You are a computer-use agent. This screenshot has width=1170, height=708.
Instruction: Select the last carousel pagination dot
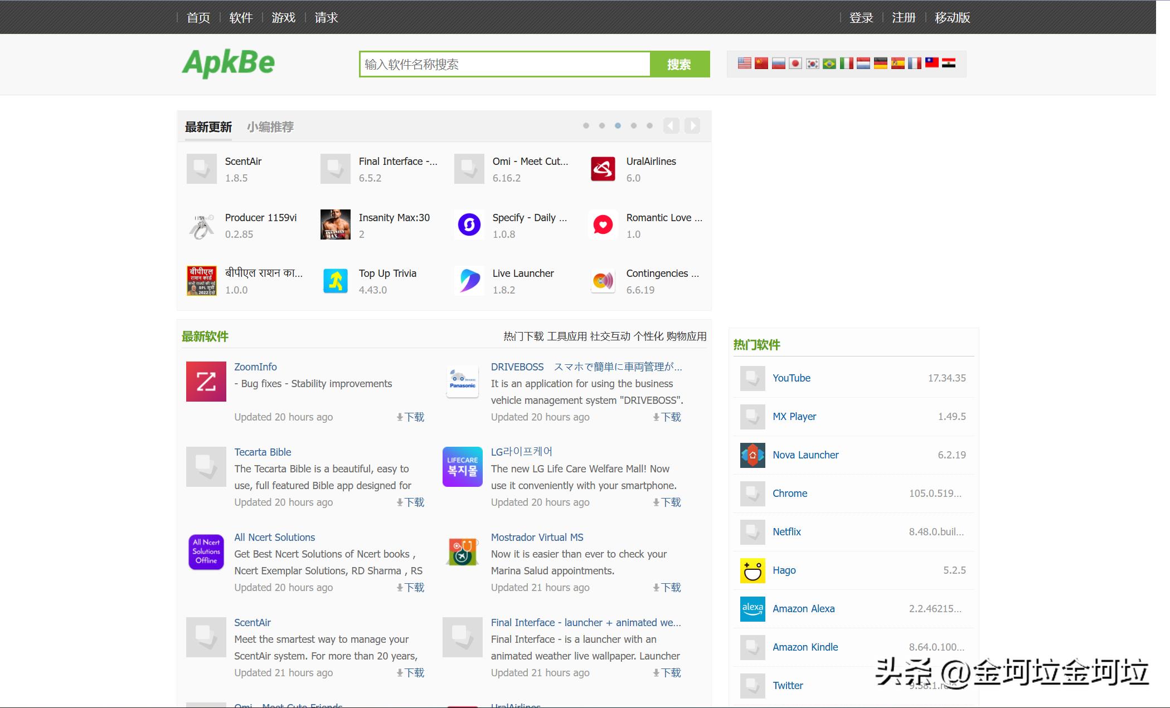click(649, 126)
